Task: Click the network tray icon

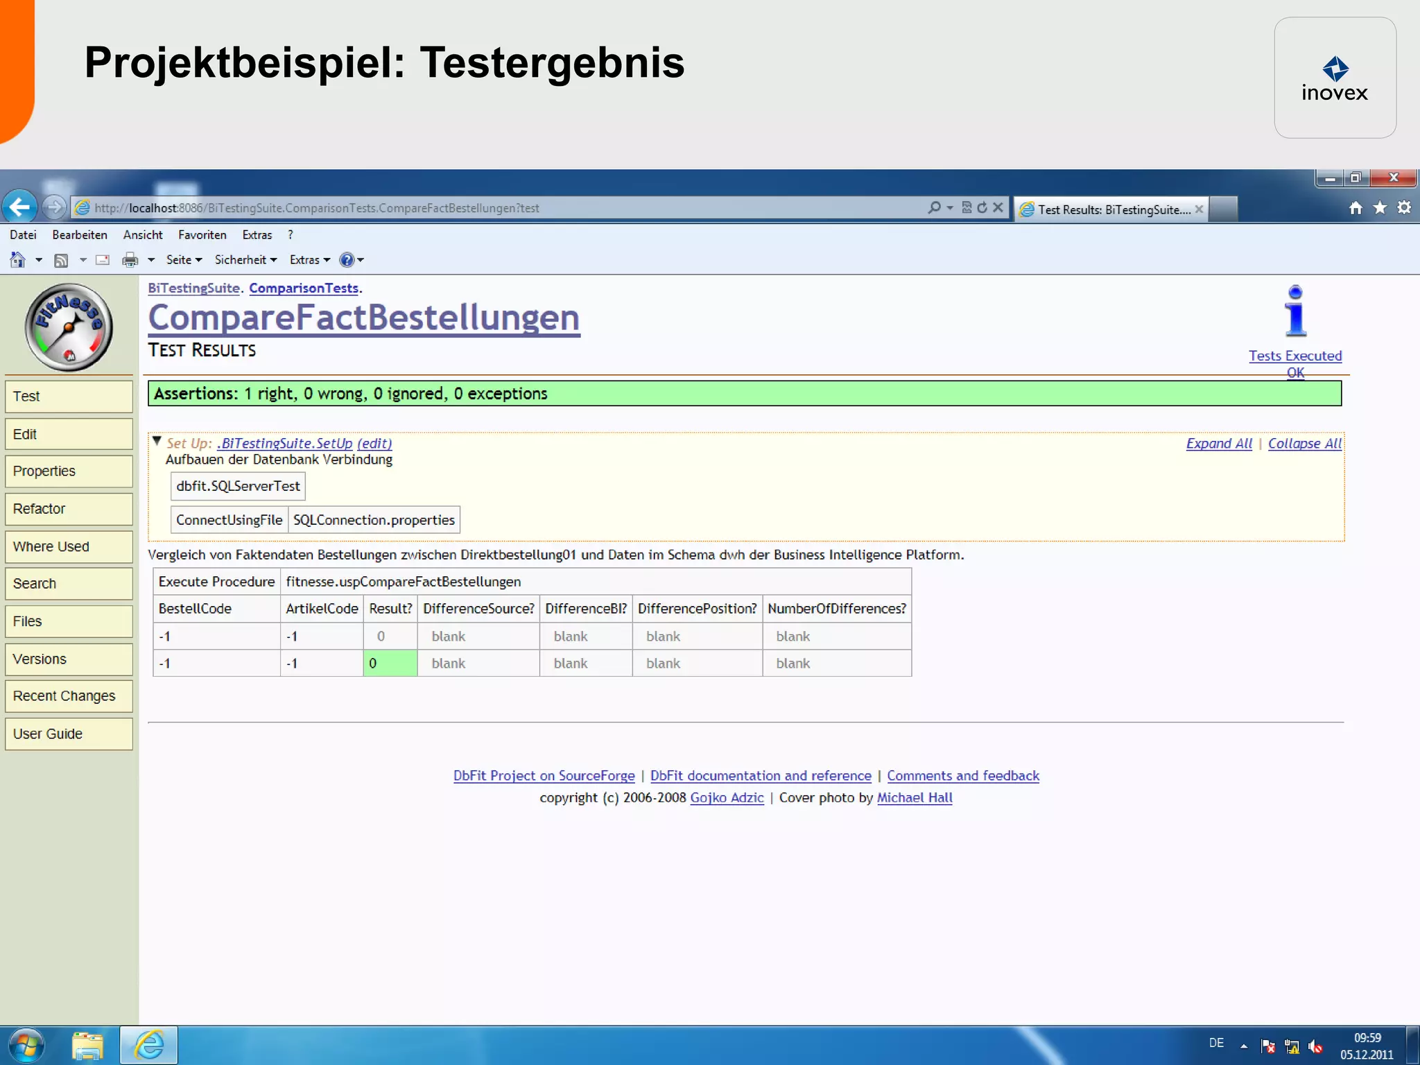Action: 1292,1046
